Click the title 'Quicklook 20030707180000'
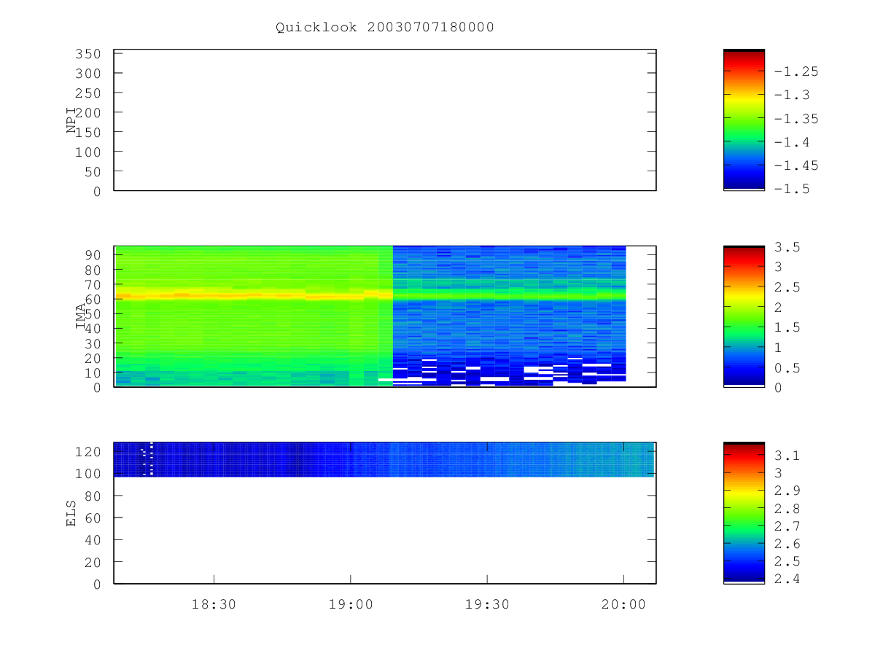Viewport: 875px width, 656px height. [385, 27]
